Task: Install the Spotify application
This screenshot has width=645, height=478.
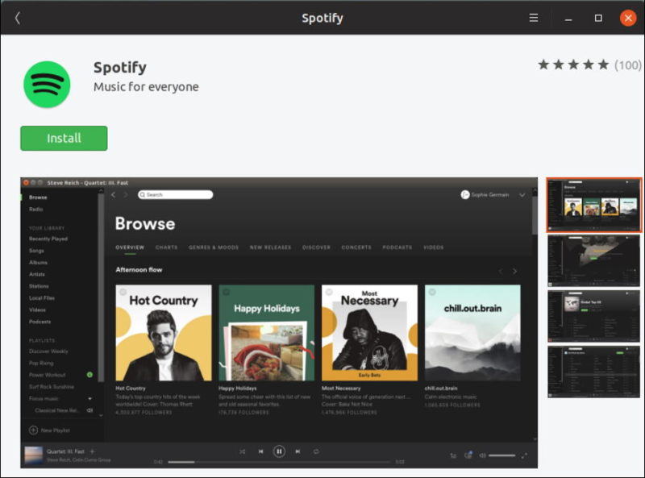Action: coord(63,138)
